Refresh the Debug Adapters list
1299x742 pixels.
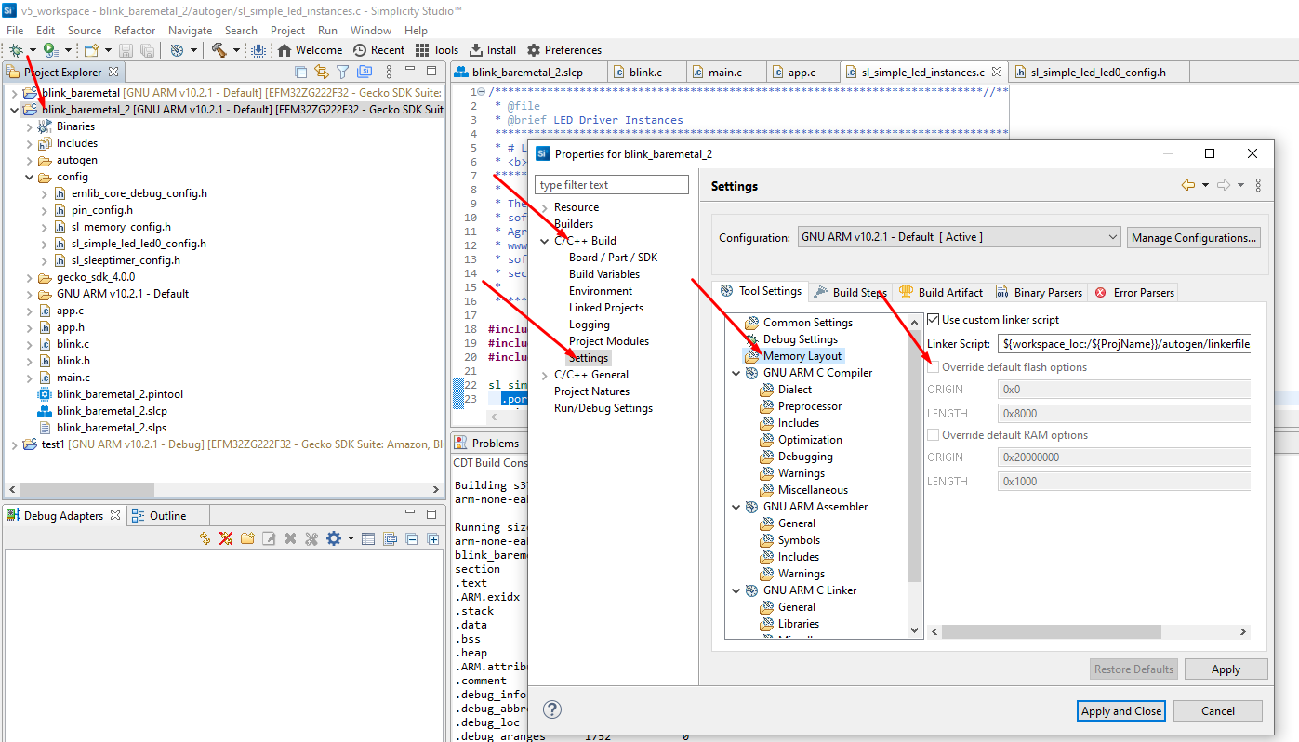tap(205, 538)
